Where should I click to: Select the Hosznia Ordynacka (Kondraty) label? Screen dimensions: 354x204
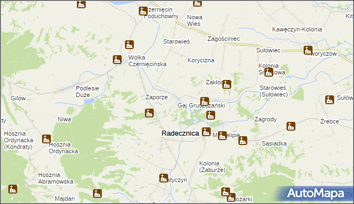(x=18, y=140)
